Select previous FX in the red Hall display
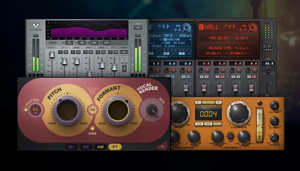 click(x=230, y=26)
